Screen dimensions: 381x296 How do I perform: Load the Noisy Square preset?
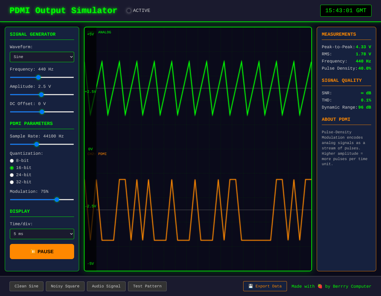click(65, 286)
